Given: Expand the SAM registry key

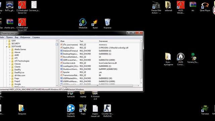Looking at the screenshot, I should coord(7,41).
